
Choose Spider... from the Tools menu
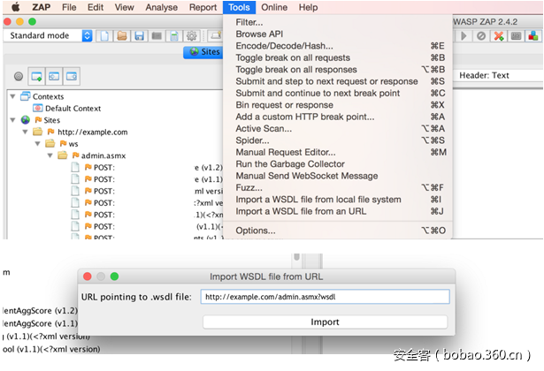tap(251, 140)
